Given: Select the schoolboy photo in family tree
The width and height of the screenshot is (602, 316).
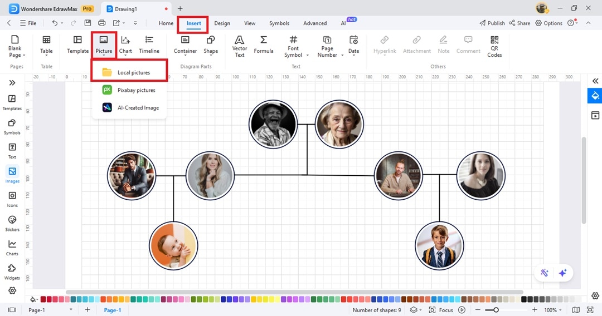Looking at the screenshot, I should (439, 245).
